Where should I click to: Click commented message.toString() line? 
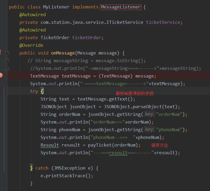(x=86, y=61)
